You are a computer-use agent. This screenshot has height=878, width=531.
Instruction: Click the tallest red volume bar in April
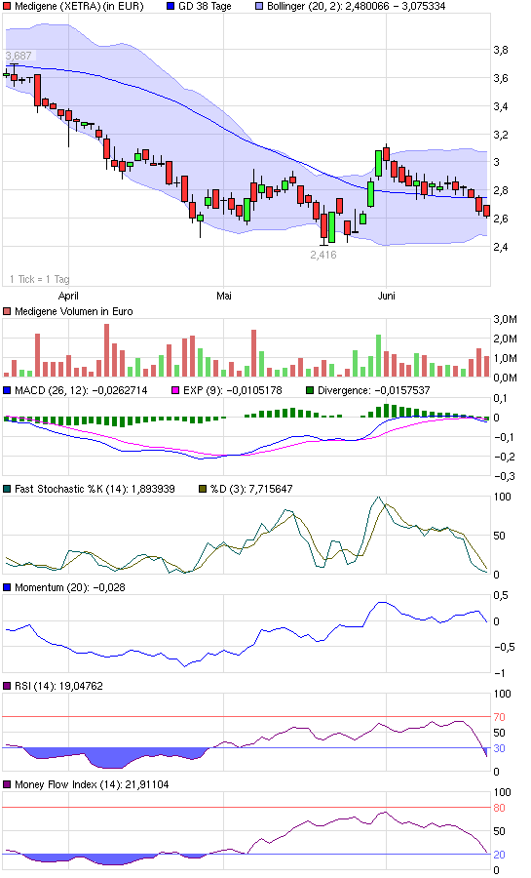pyautogui.click(x=107, y=350)
